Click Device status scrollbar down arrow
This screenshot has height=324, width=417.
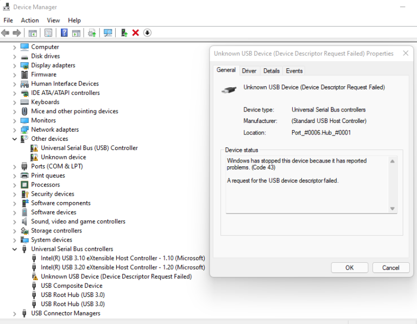[393, 209]
